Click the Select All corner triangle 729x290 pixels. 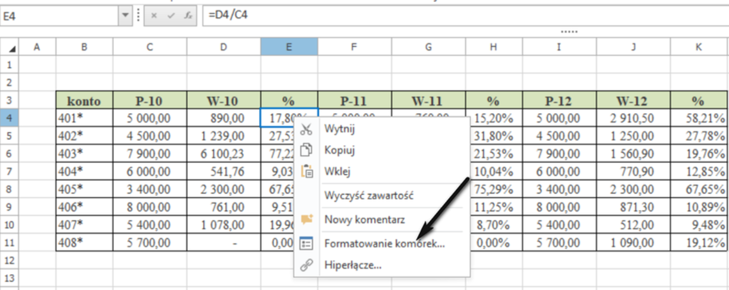pyautogui.click(x=11, y=47)
